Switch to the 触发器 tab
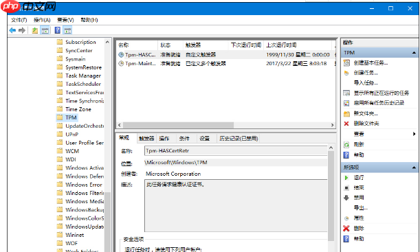The height and width of the screenshot is (252, 420). (x=146, y=139)
